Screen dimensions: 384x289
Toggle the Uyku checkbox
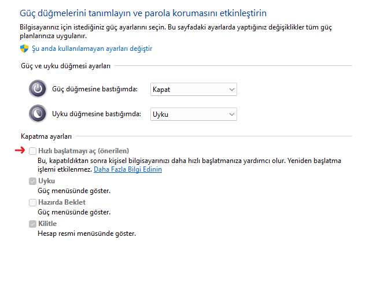click(32, 181)
